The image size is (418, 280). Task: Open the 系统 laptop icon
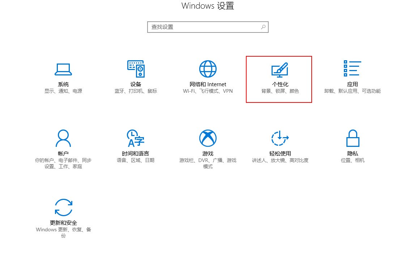pos(63,69)
